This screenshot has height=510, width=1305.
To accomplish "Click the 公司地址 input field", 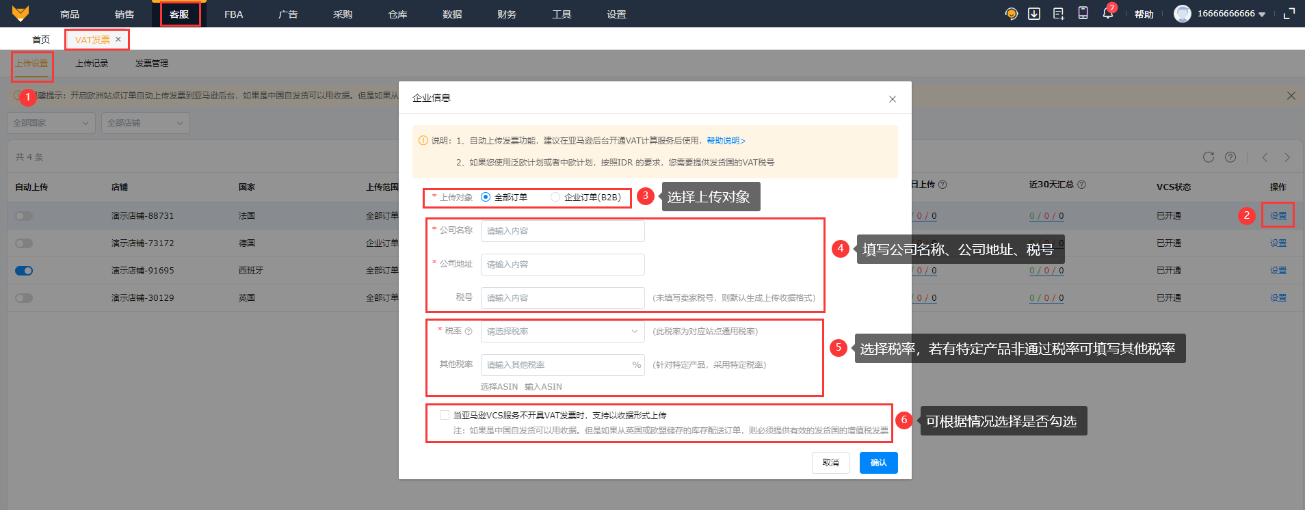I will [563, 265].
